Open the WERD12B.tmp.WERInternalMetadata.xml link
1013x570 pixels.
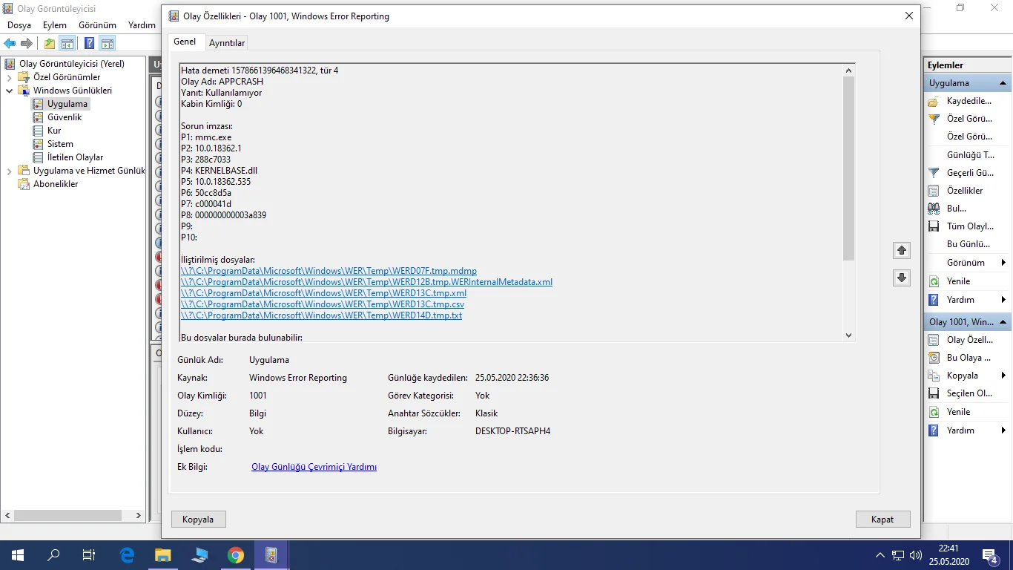tap(366, 282)
